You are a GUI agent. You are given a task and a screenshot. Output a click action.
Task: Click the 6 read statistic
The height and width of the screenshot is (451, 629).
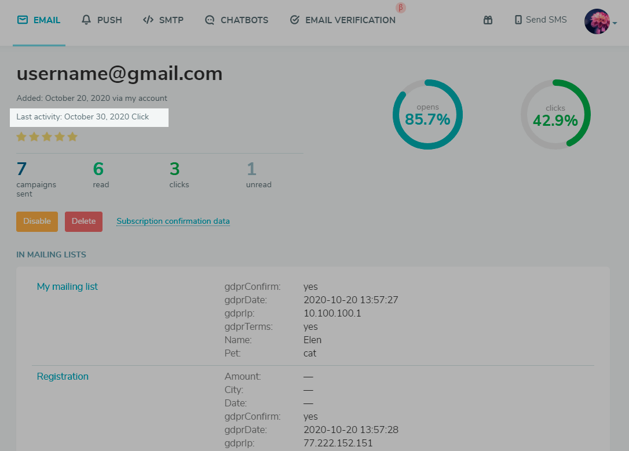[x=101, y=175]
